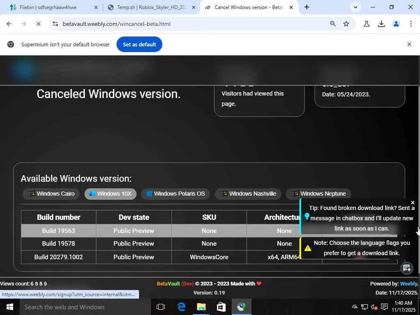Open the zoom magnifier in address bar
The width and height of the screenshot is (420, 315).
333,24
